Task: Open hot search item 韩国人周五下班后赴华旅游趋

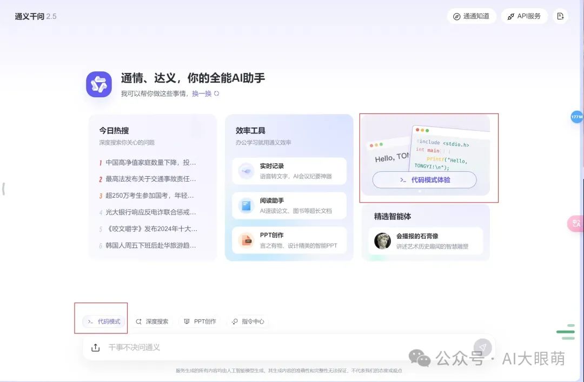Action: click(148, 245)
